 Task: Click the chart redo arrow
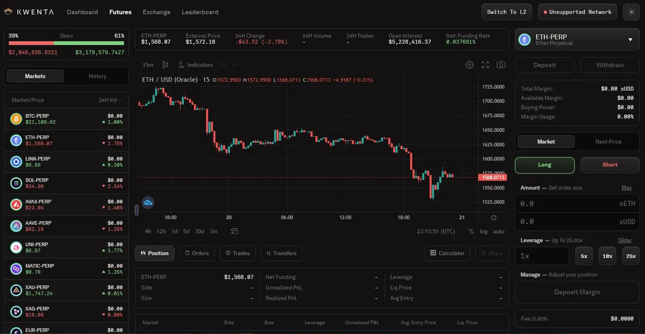pos(235,65)
